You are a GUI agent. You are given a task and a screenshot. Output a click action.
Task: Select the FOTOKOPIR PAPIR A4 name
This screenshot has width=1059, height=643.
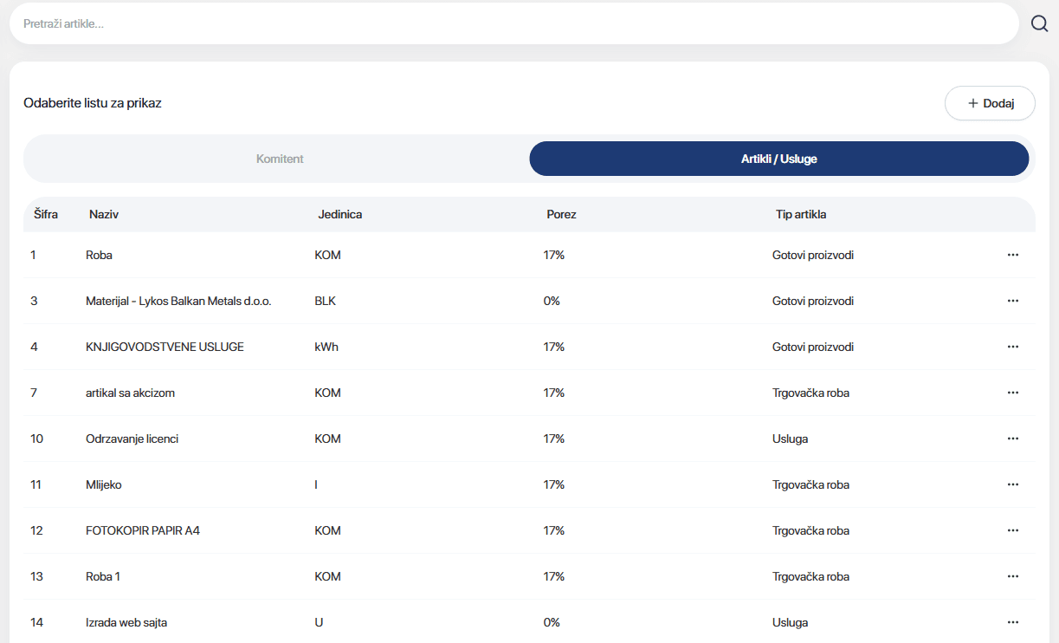coord(143,530)
